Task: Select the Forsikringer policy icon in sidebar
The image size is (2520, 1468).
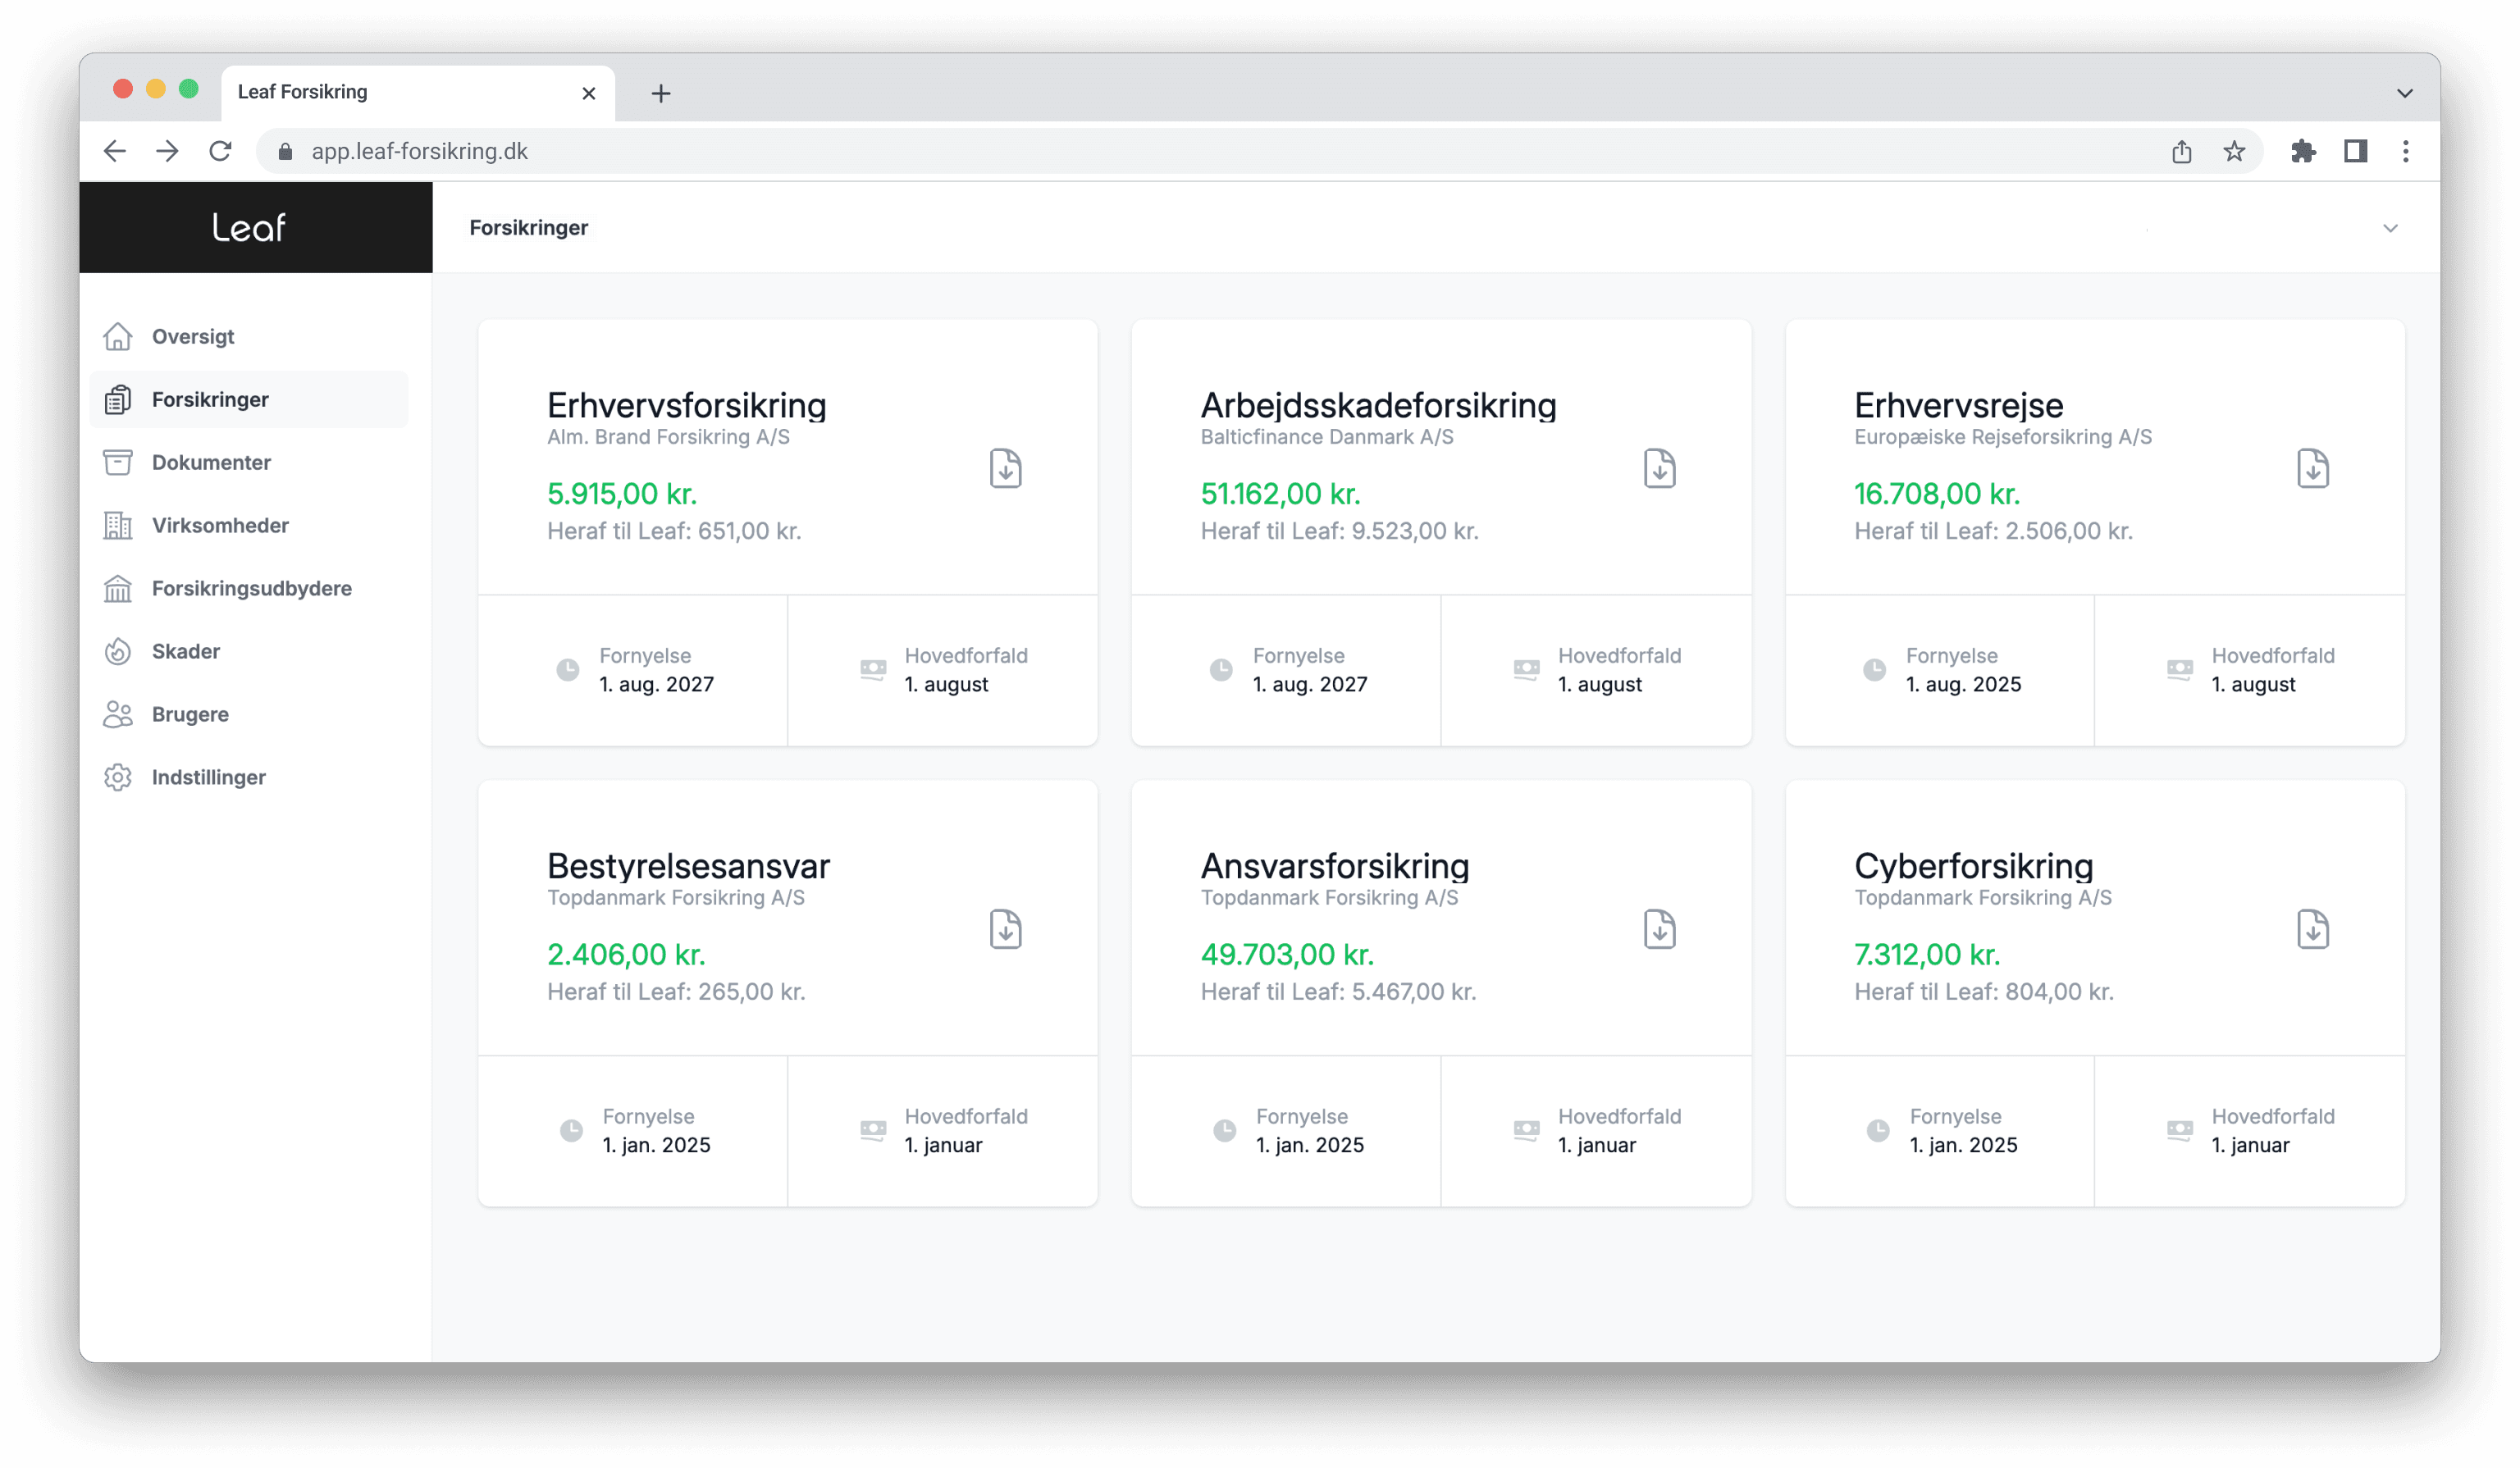Action: pyautogui.click(x=118, y=399)
